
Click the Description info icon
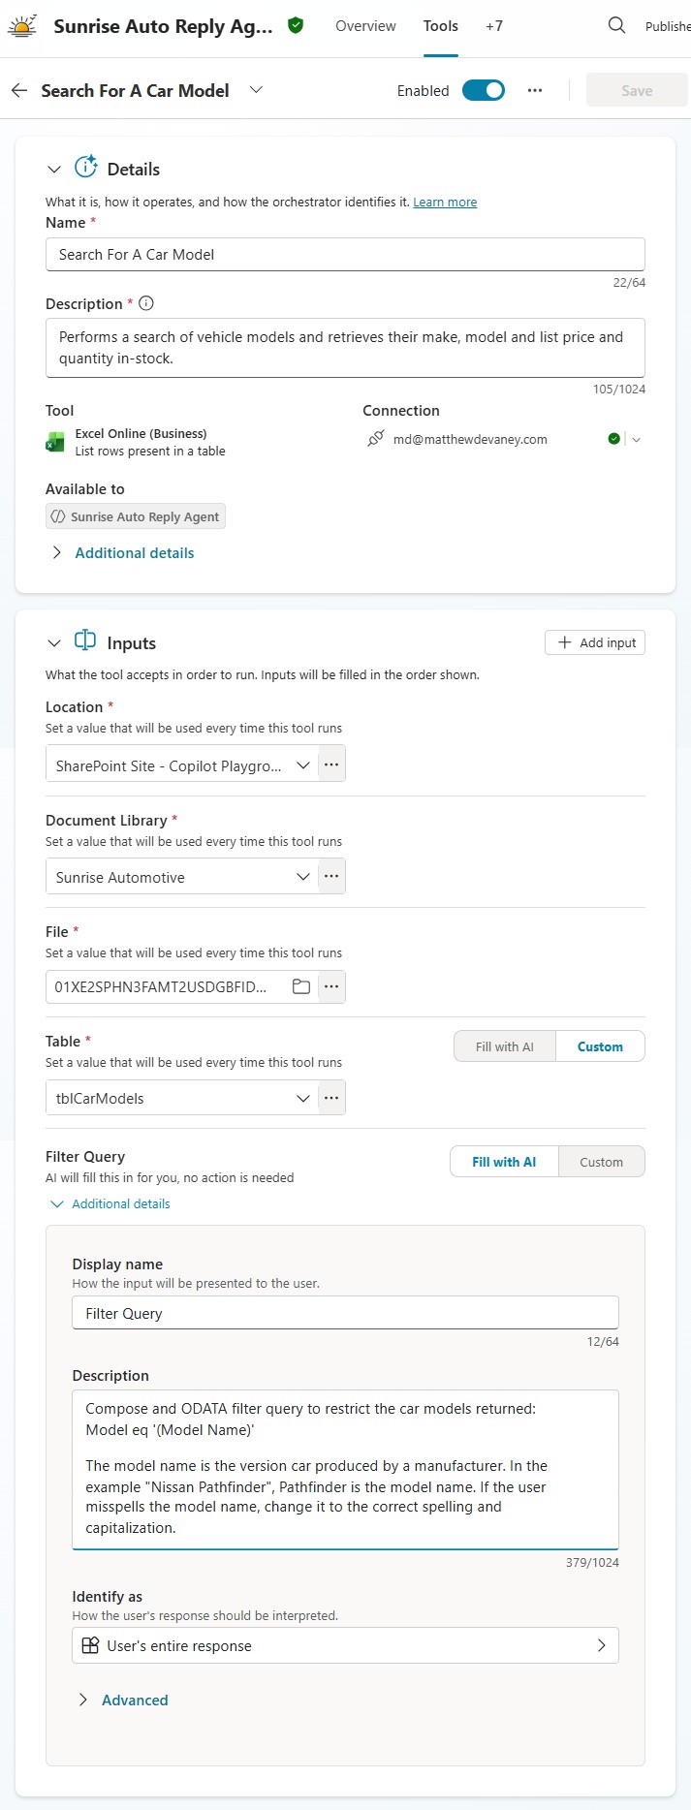146,303
